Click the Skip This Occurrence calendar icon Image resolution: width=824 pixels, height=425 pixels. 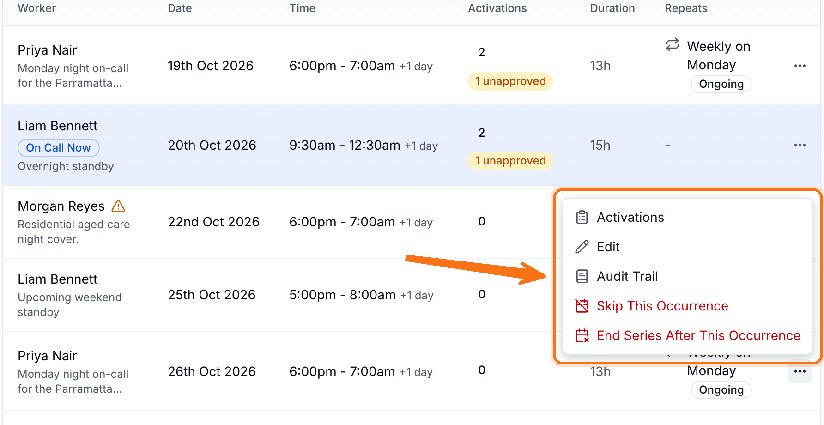pyautogui.click(x=582, y=306)
